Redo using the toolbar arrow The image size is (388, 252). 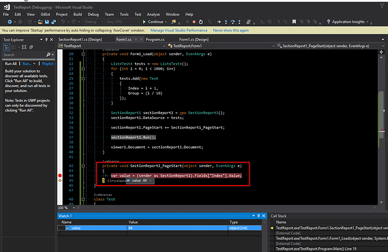point(74,22)
